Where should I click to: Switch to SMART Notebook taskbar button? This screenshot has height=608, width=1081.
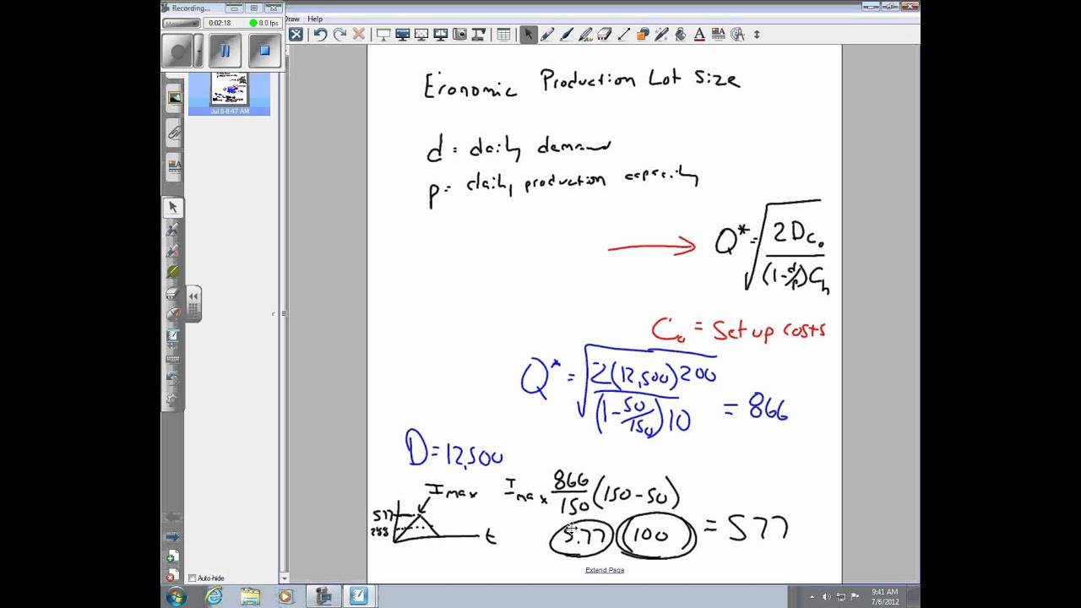coord(359,597)
